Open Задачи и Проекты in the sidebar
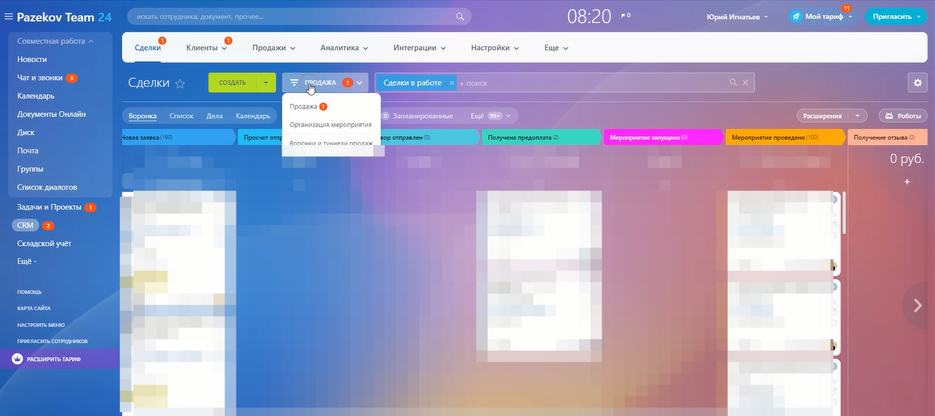The height and width of the screenshot is (416, 935). pos(49,208)
